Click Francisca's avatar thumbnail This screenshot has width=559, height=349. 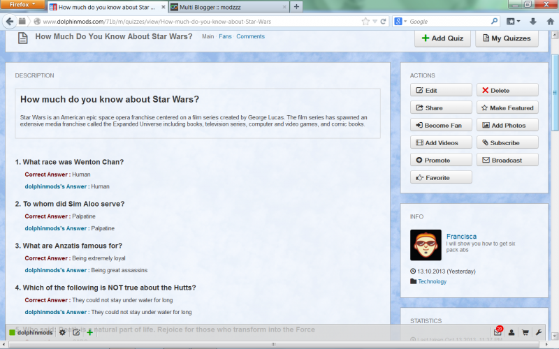click(426, 245)
